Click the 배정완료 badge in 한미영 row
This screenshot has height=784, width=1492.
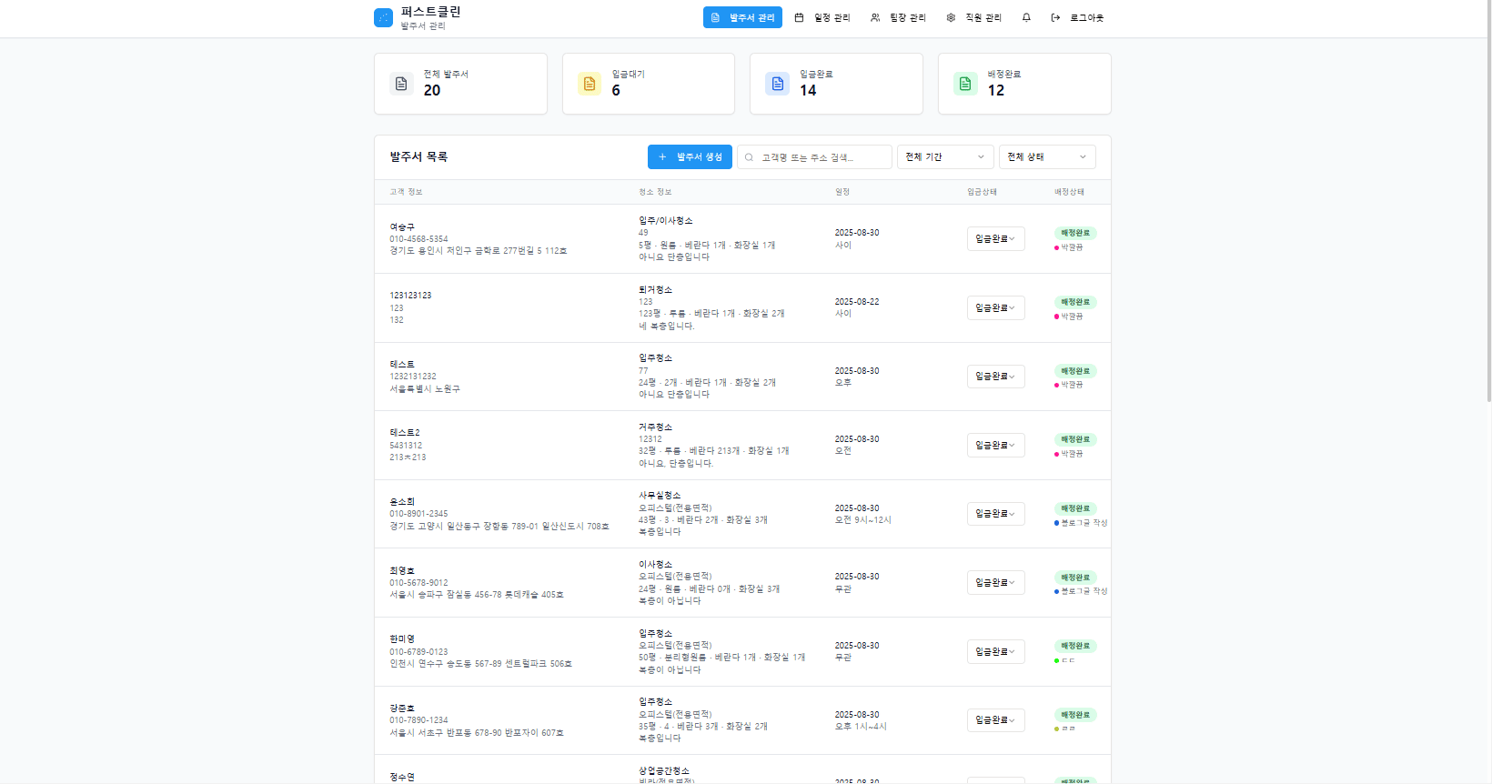click(x=1075, y=646)
